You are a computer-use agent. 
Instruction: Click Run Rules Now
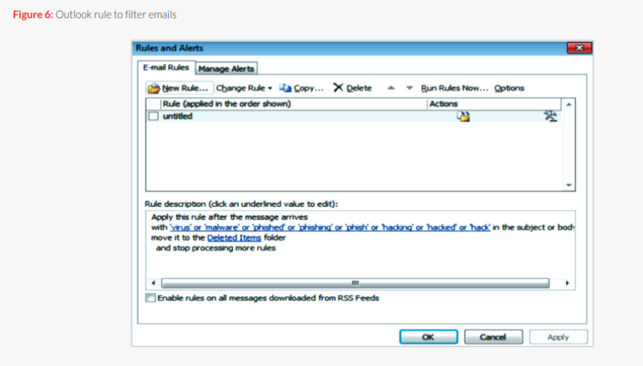point(454,87)
